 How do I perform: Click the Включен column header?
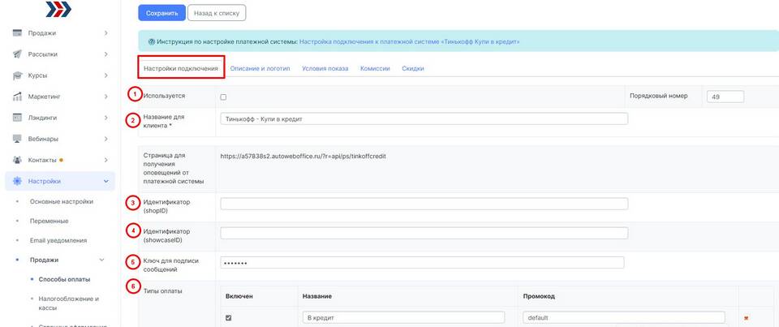[x=239, y=296]
